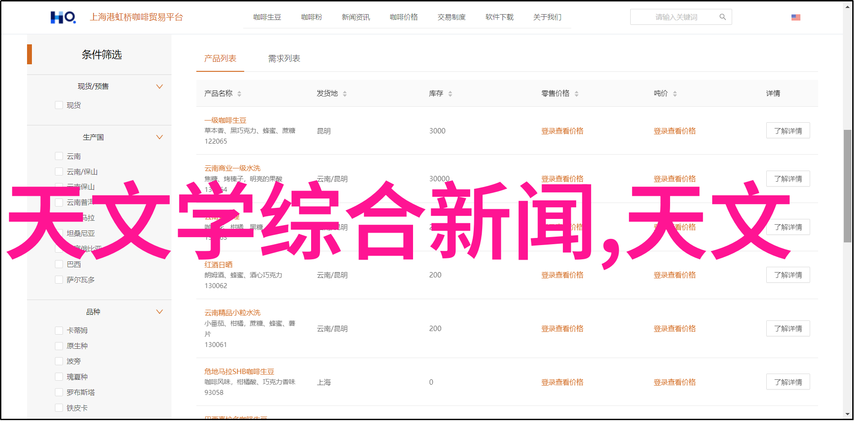Open 咖啡价格 in navigation
This screenshot has height=421, width=854.
click(x=404, y=17)
